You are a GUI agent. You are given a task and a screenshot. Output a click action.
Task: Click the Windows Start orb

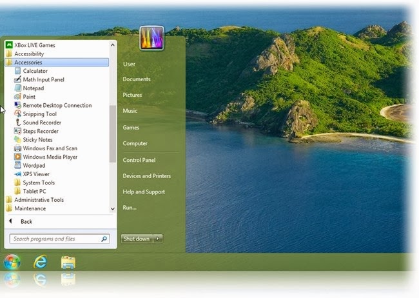[x=12, y=262]
